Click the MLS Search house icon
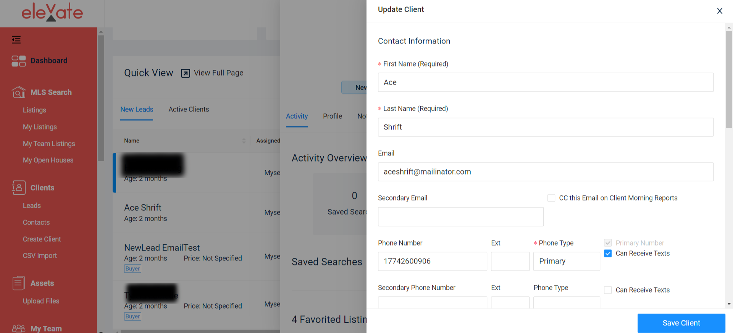This screenshot has width=733, height=333. [x=19, y=92]
